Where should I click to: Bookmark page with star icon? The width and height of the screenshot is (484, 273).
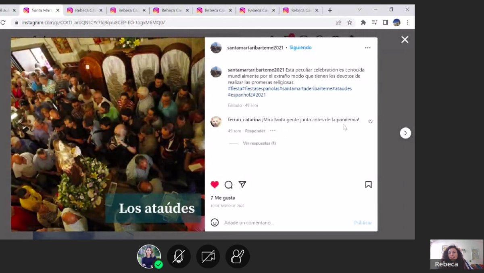coord(350,23)
